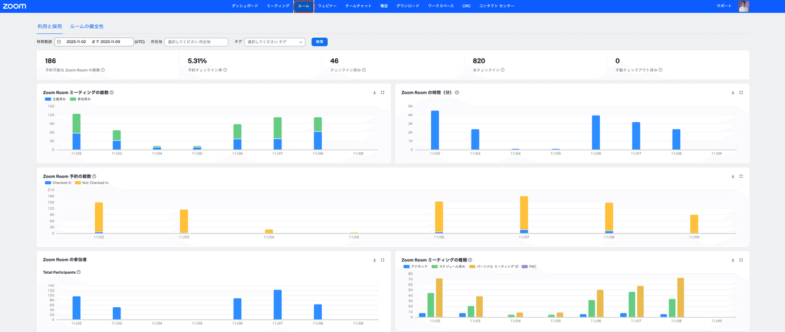Download the Zoom Room 予約の総数 chart
785x332 pixels.
[733, 176]
